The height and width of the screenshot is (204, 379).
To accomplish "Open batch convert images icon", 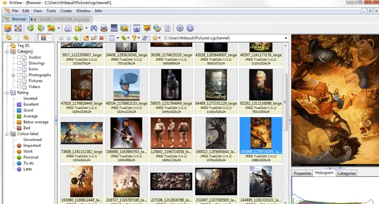I will pos(124,28).
